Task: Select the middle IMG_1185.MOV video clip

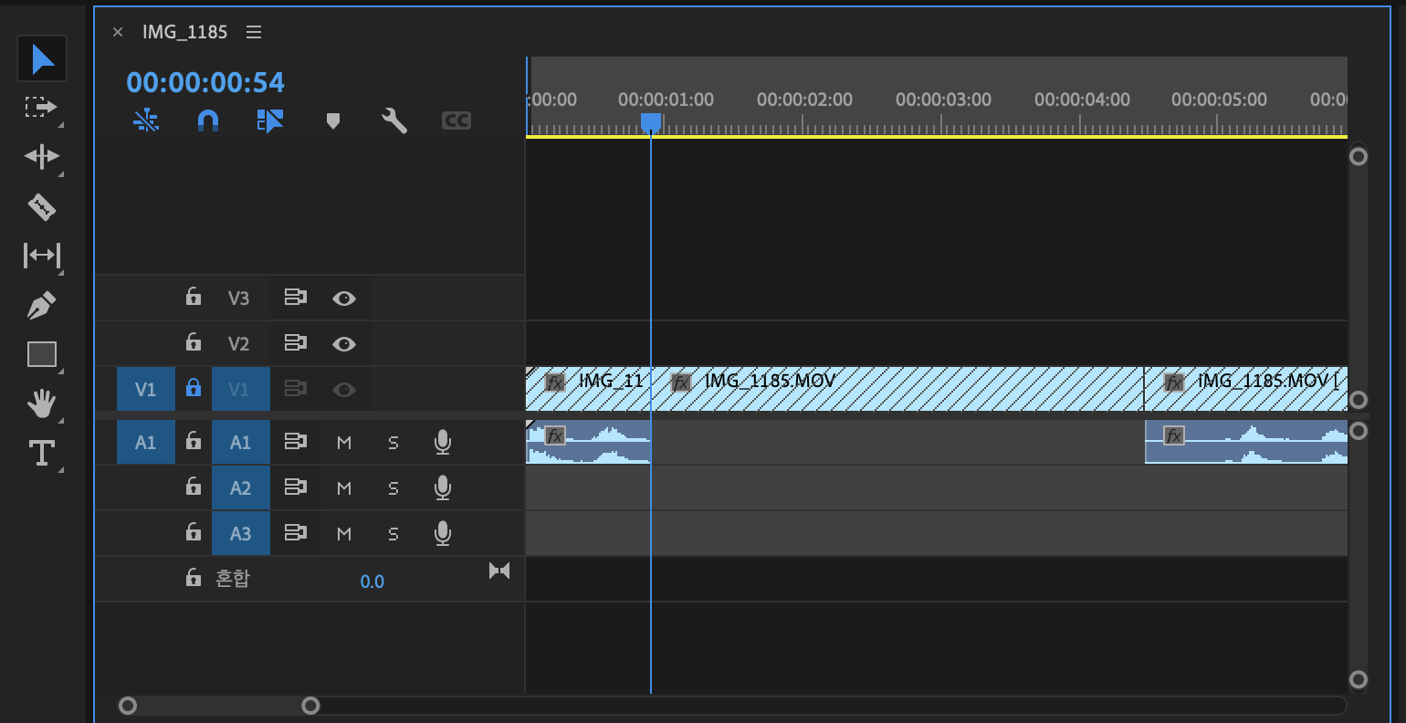Action: click(x=897, y=390)
